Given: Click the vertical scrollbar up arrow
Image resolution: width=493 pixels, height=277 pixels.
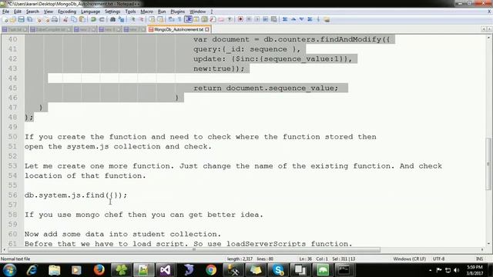Looking at the screenshot, I should pyautogui.click(x=488, y=38).
